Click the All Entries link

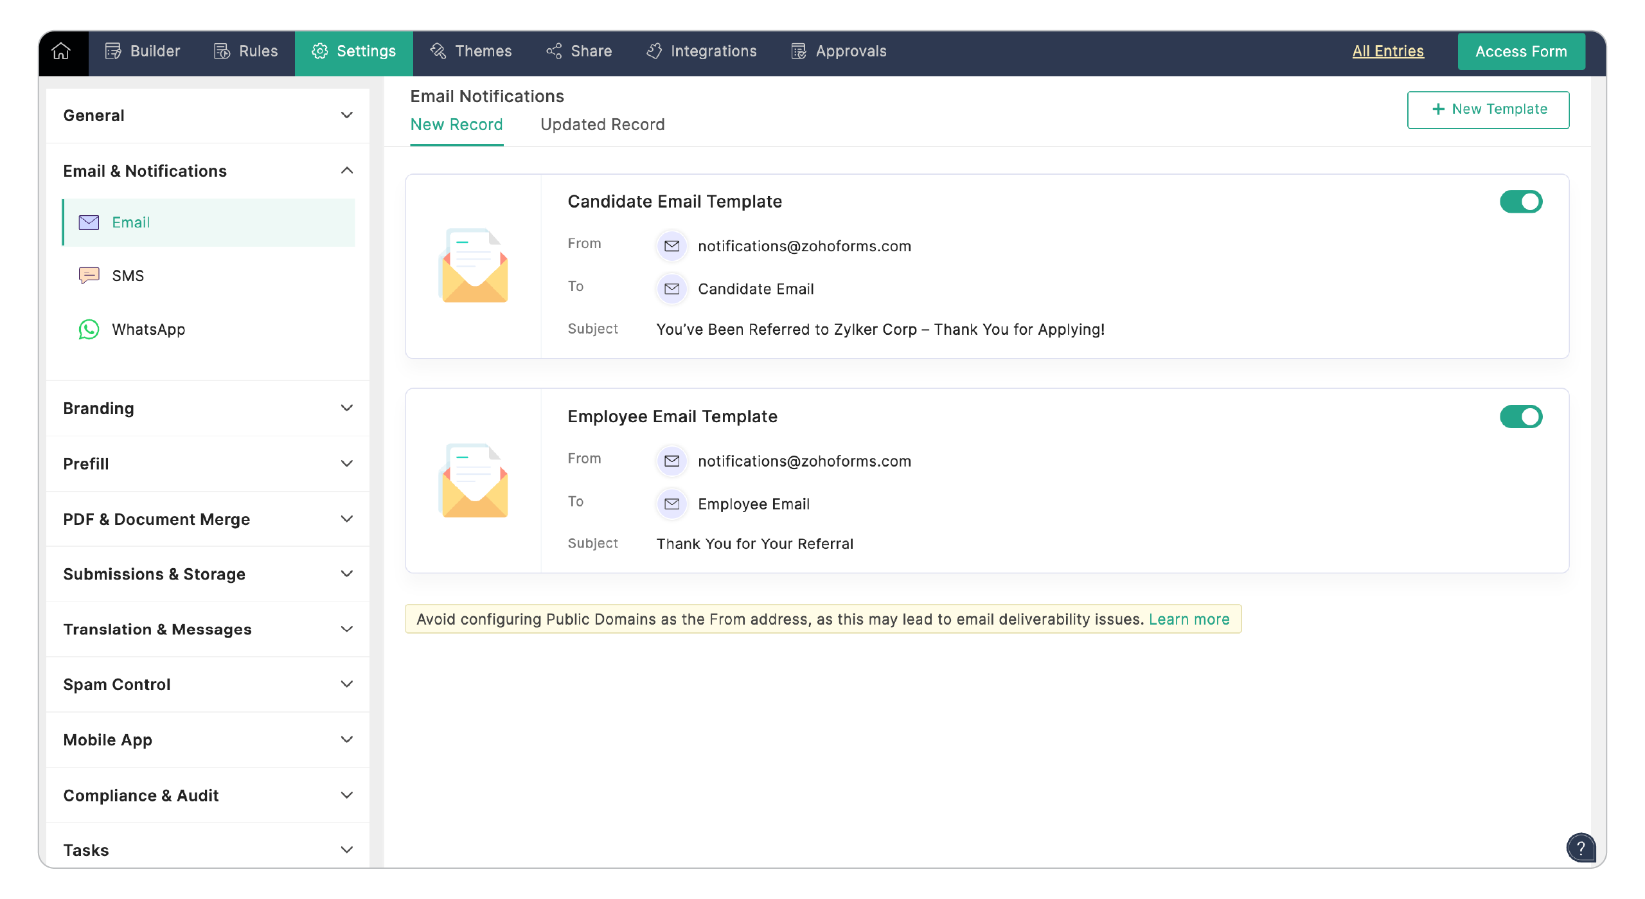tap(1388, 51)
